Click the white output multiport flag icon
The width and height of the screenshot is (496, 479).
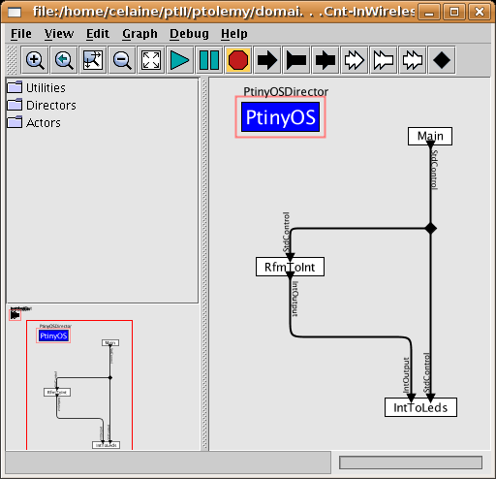point(384,60)
